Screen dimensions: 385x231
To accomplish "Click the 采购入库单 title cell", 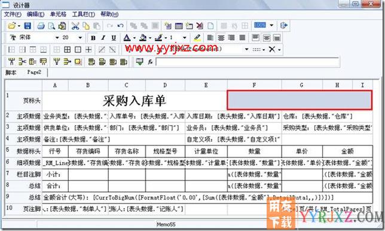I will (135, 101).
